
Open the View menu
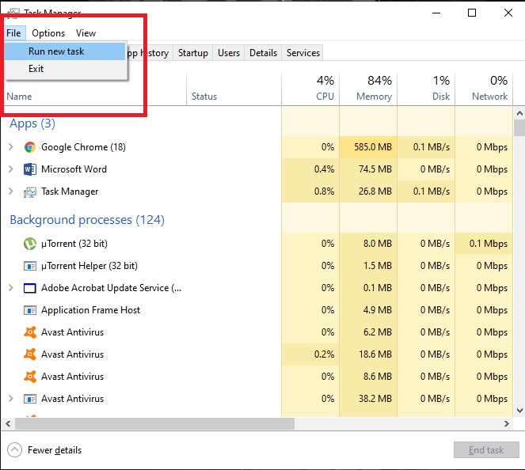tap(86, 33)
